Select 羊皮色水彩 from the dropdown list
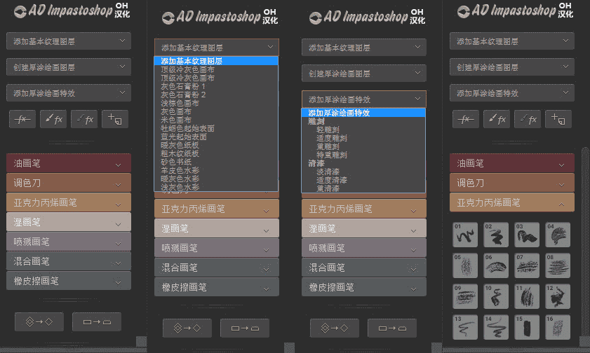 180,170
